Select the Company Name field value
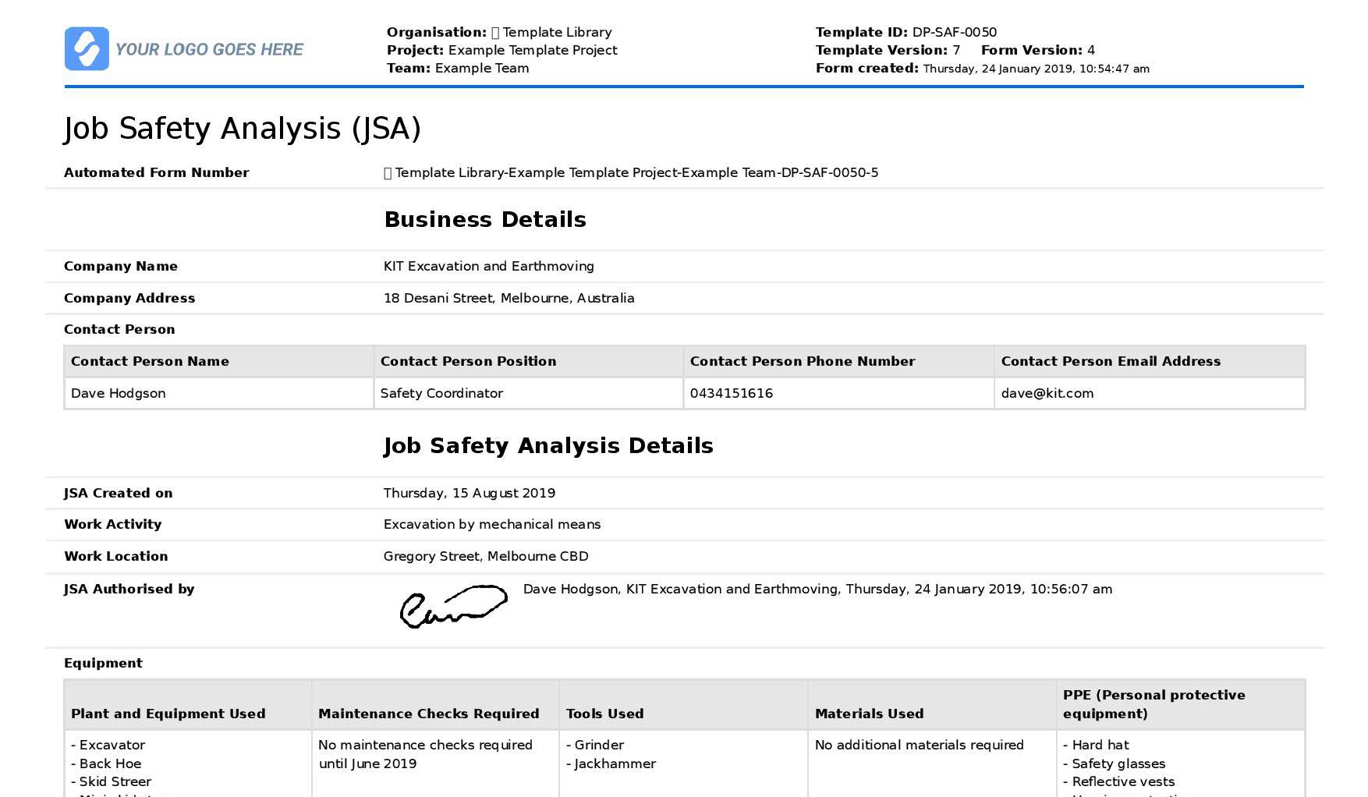Screen dimensions: 1368x797 click(488, 266)
